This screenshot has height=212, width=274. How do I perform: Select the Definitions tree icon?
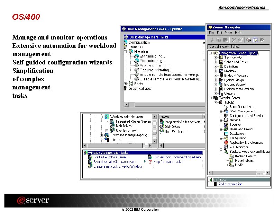point(221,66)
